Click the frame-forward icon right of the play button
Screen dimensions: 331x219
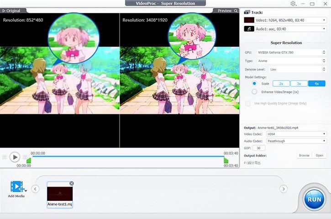25,157
